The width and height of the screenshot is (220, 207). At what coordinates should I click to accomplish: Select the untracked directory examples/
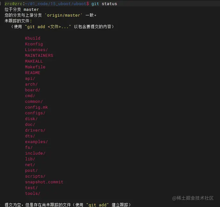point(36,142)
